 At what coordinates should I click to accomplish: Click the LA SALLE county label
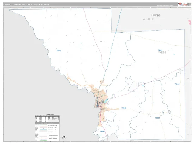(148, 19)
